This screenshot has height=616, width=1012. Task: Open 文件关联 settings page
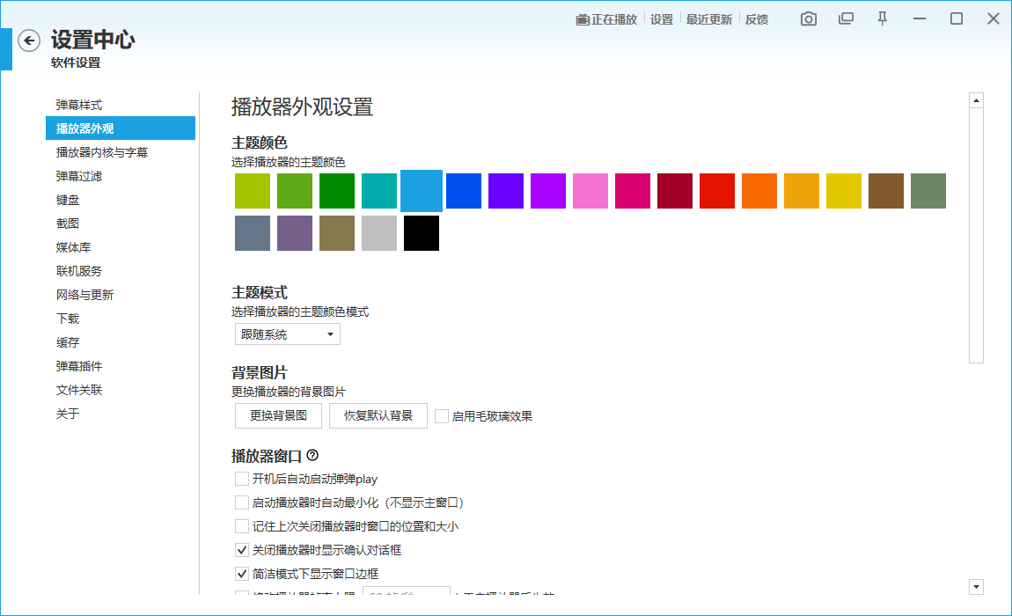(x=121, y=390)
